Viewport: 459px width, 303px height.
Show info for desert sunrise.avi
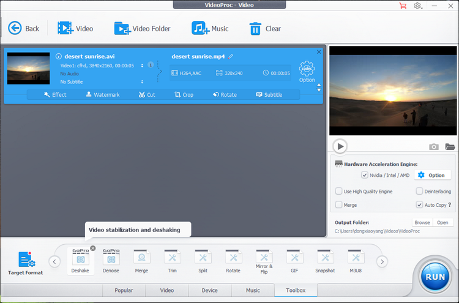59,56
